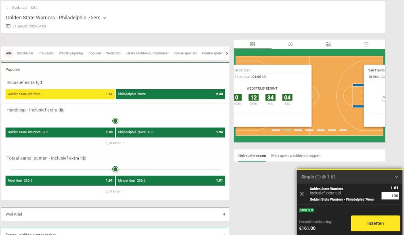Bet Golden State Warriors -3.5 at 1.88
Viewport: 404px width, 235px height.
coord(60,132)
